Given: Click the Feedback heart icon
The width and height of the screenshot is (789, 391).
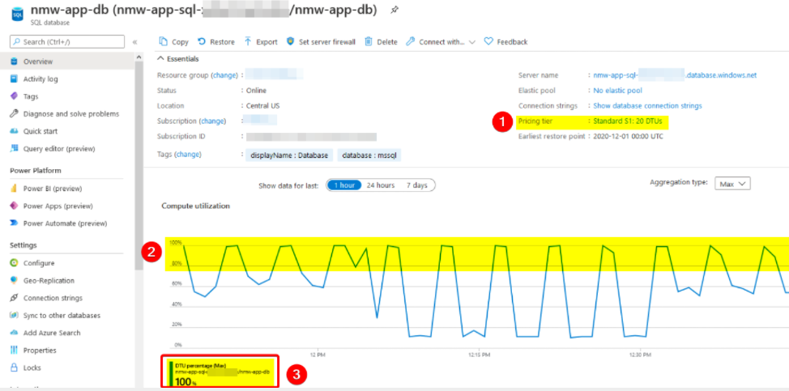Looking at the screenshot, I should (x=488, y=42).
